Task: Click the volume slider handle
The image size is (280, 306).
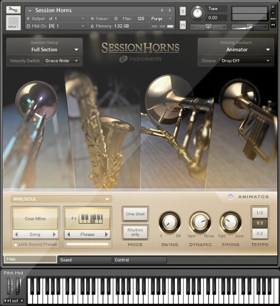Action: [249, 27]
